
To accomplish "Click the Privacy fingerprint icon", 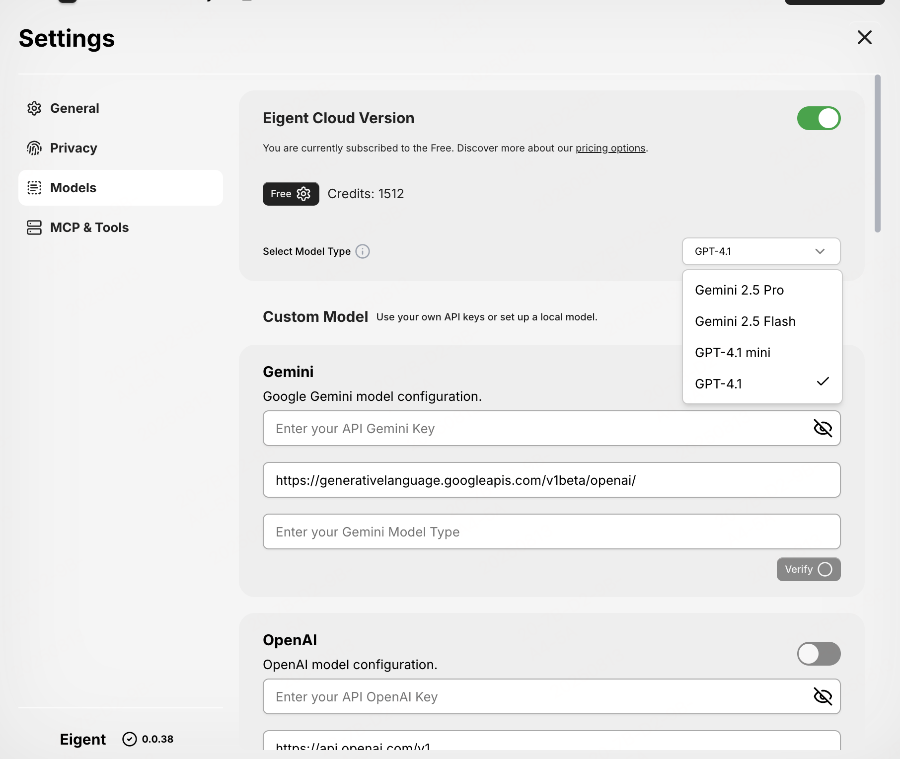I will [x=34, y=148].
